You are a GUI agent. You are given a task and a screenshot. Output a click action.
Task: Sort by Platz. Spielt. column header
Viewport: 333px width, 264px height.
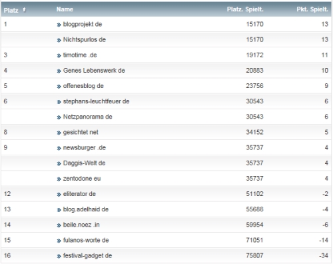tap(245, 9)
